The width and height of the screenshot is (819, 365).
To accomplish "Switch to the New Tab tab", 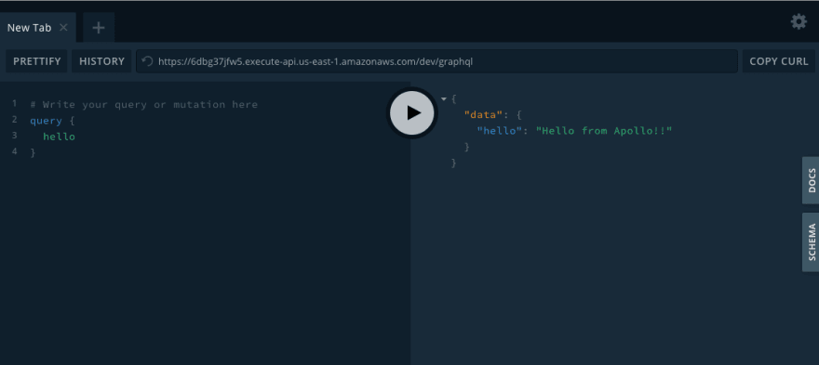I will coord(37,28).
